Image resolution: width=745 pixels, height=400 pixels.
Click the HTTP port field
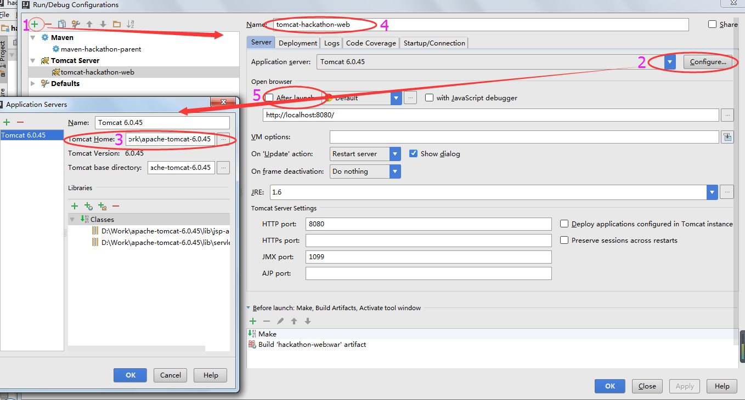428,224
